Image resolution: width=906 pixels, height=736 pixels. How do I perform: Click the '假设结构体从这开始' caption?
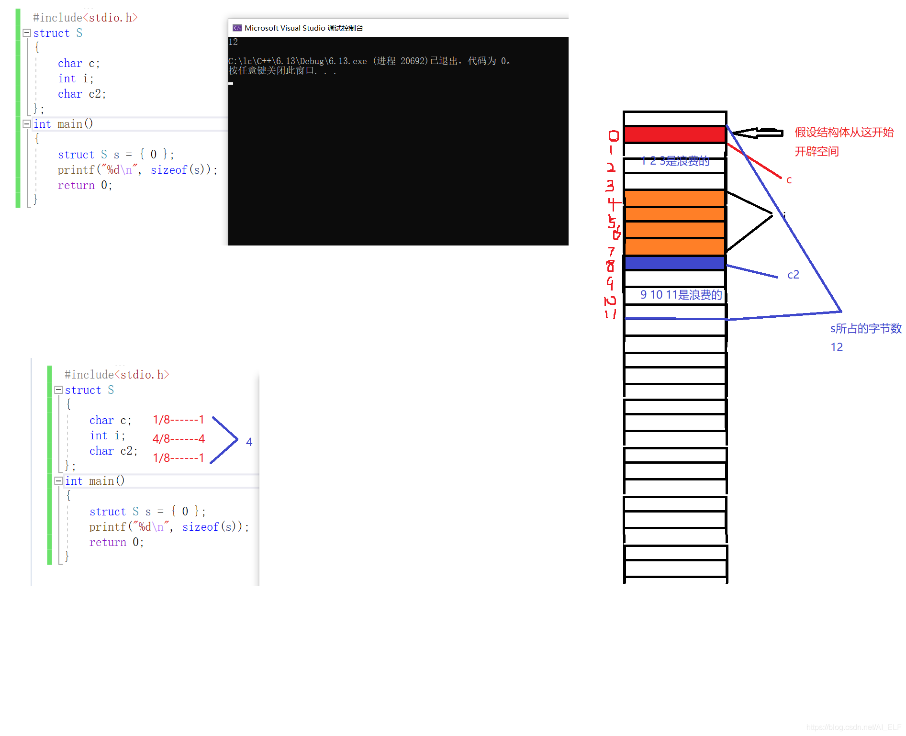(x=844, y=133)
